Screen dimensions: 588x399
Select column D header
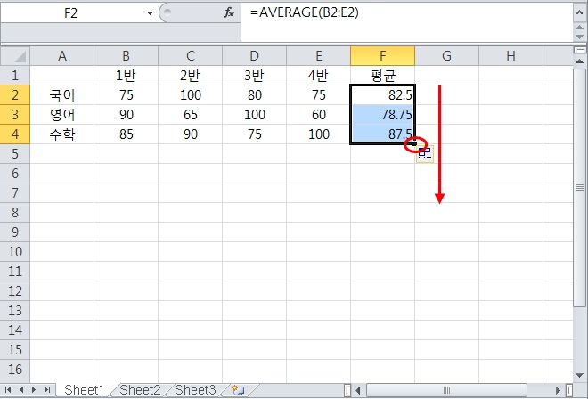tap(255, 56)
